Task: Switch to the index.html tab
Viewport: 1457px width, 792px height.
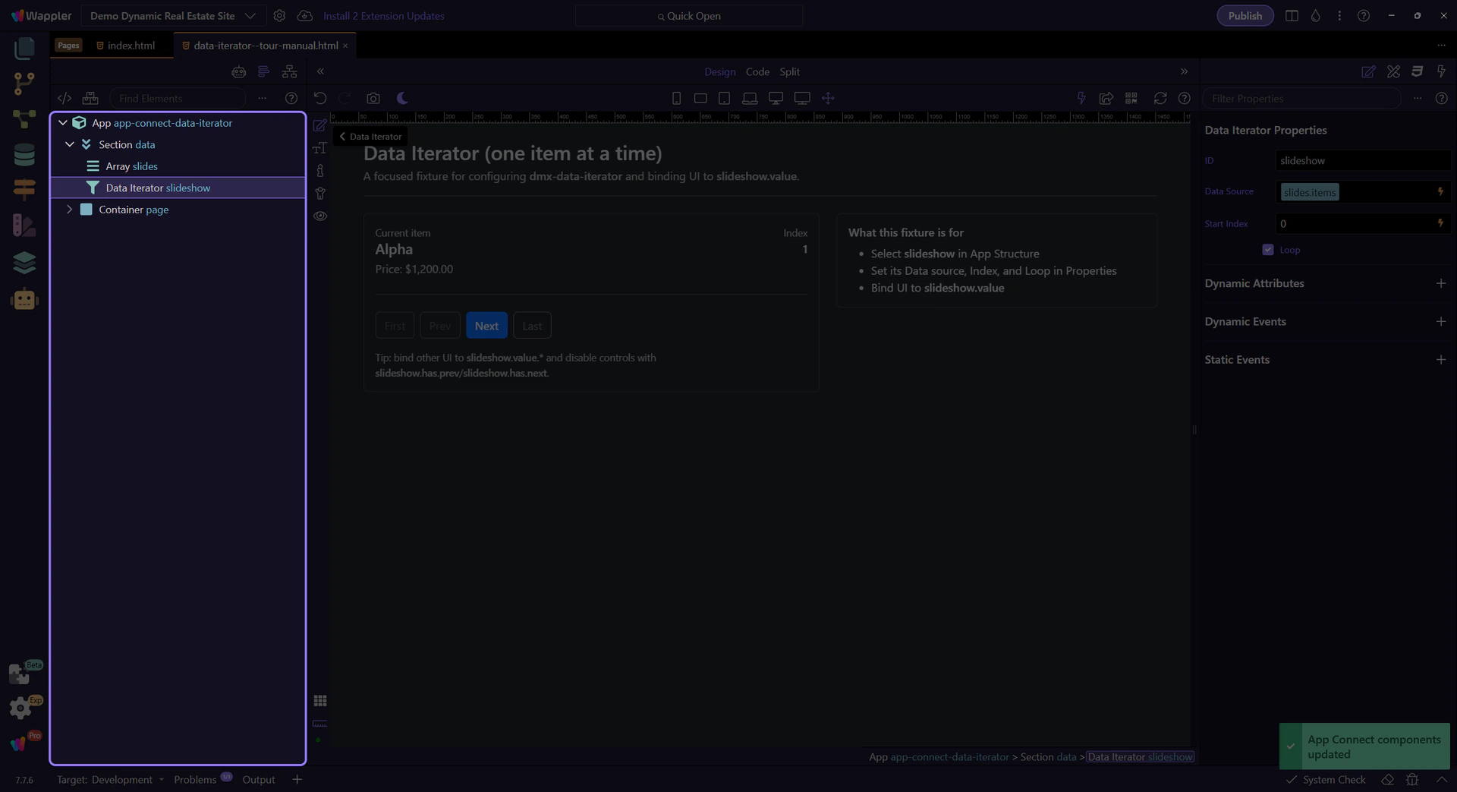Action: tap(131, 46)
